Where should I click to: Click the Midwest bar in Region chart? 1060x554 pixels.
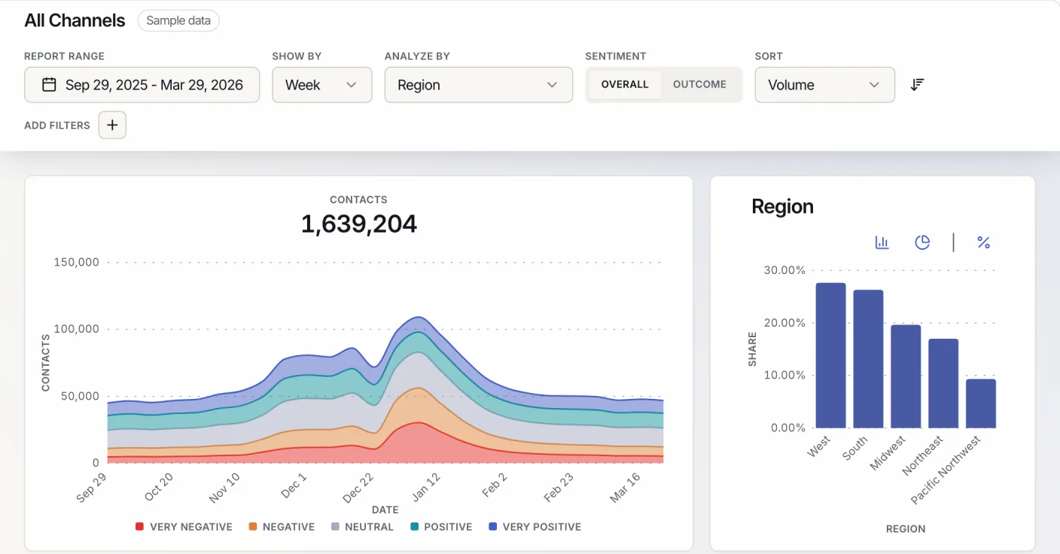(906, 376)
